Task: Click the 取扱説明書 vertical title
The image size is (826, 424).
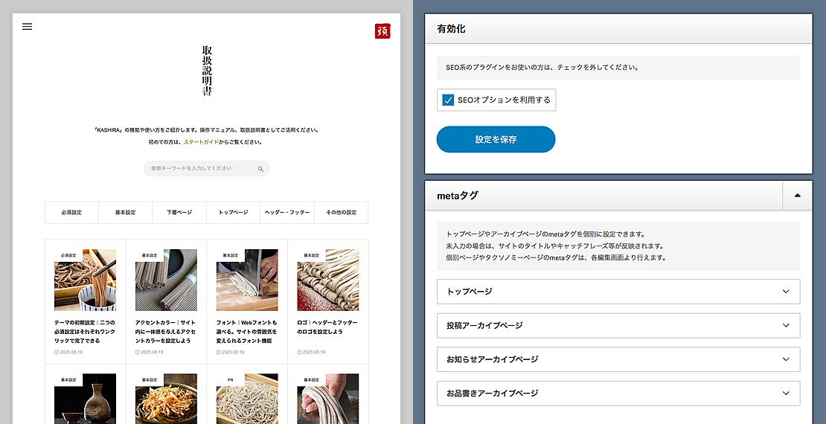Action: pyautogui.click(x=207, y=71)
